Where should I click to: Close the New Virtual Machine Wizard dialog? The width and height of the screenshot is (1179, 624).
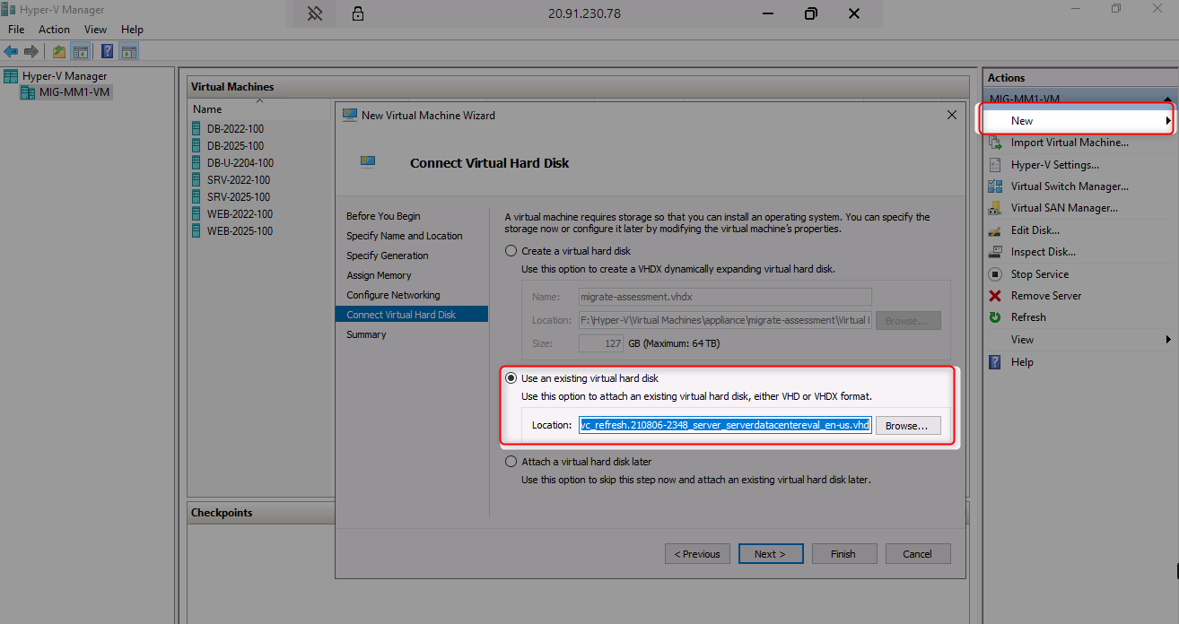coord(951,115)
